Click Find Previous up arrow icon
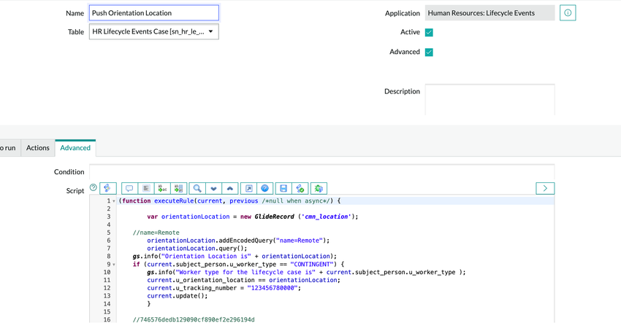 229,189
